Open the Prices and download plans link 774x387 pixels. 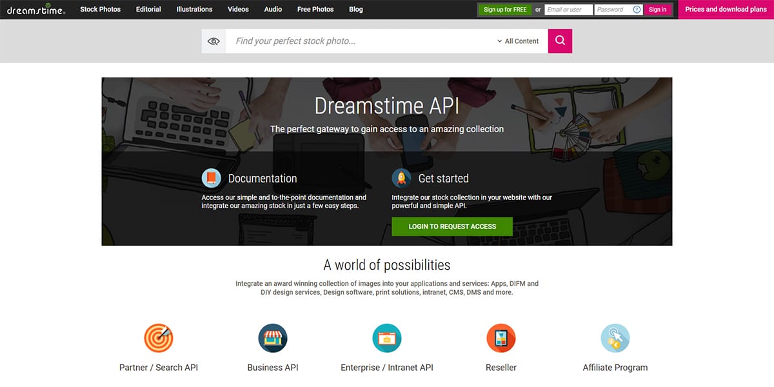coord(726,10)
